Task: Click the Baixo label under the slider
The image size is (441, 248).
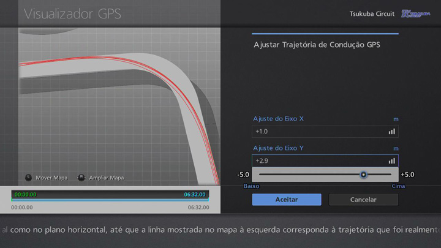Action: tap(252, 185)
